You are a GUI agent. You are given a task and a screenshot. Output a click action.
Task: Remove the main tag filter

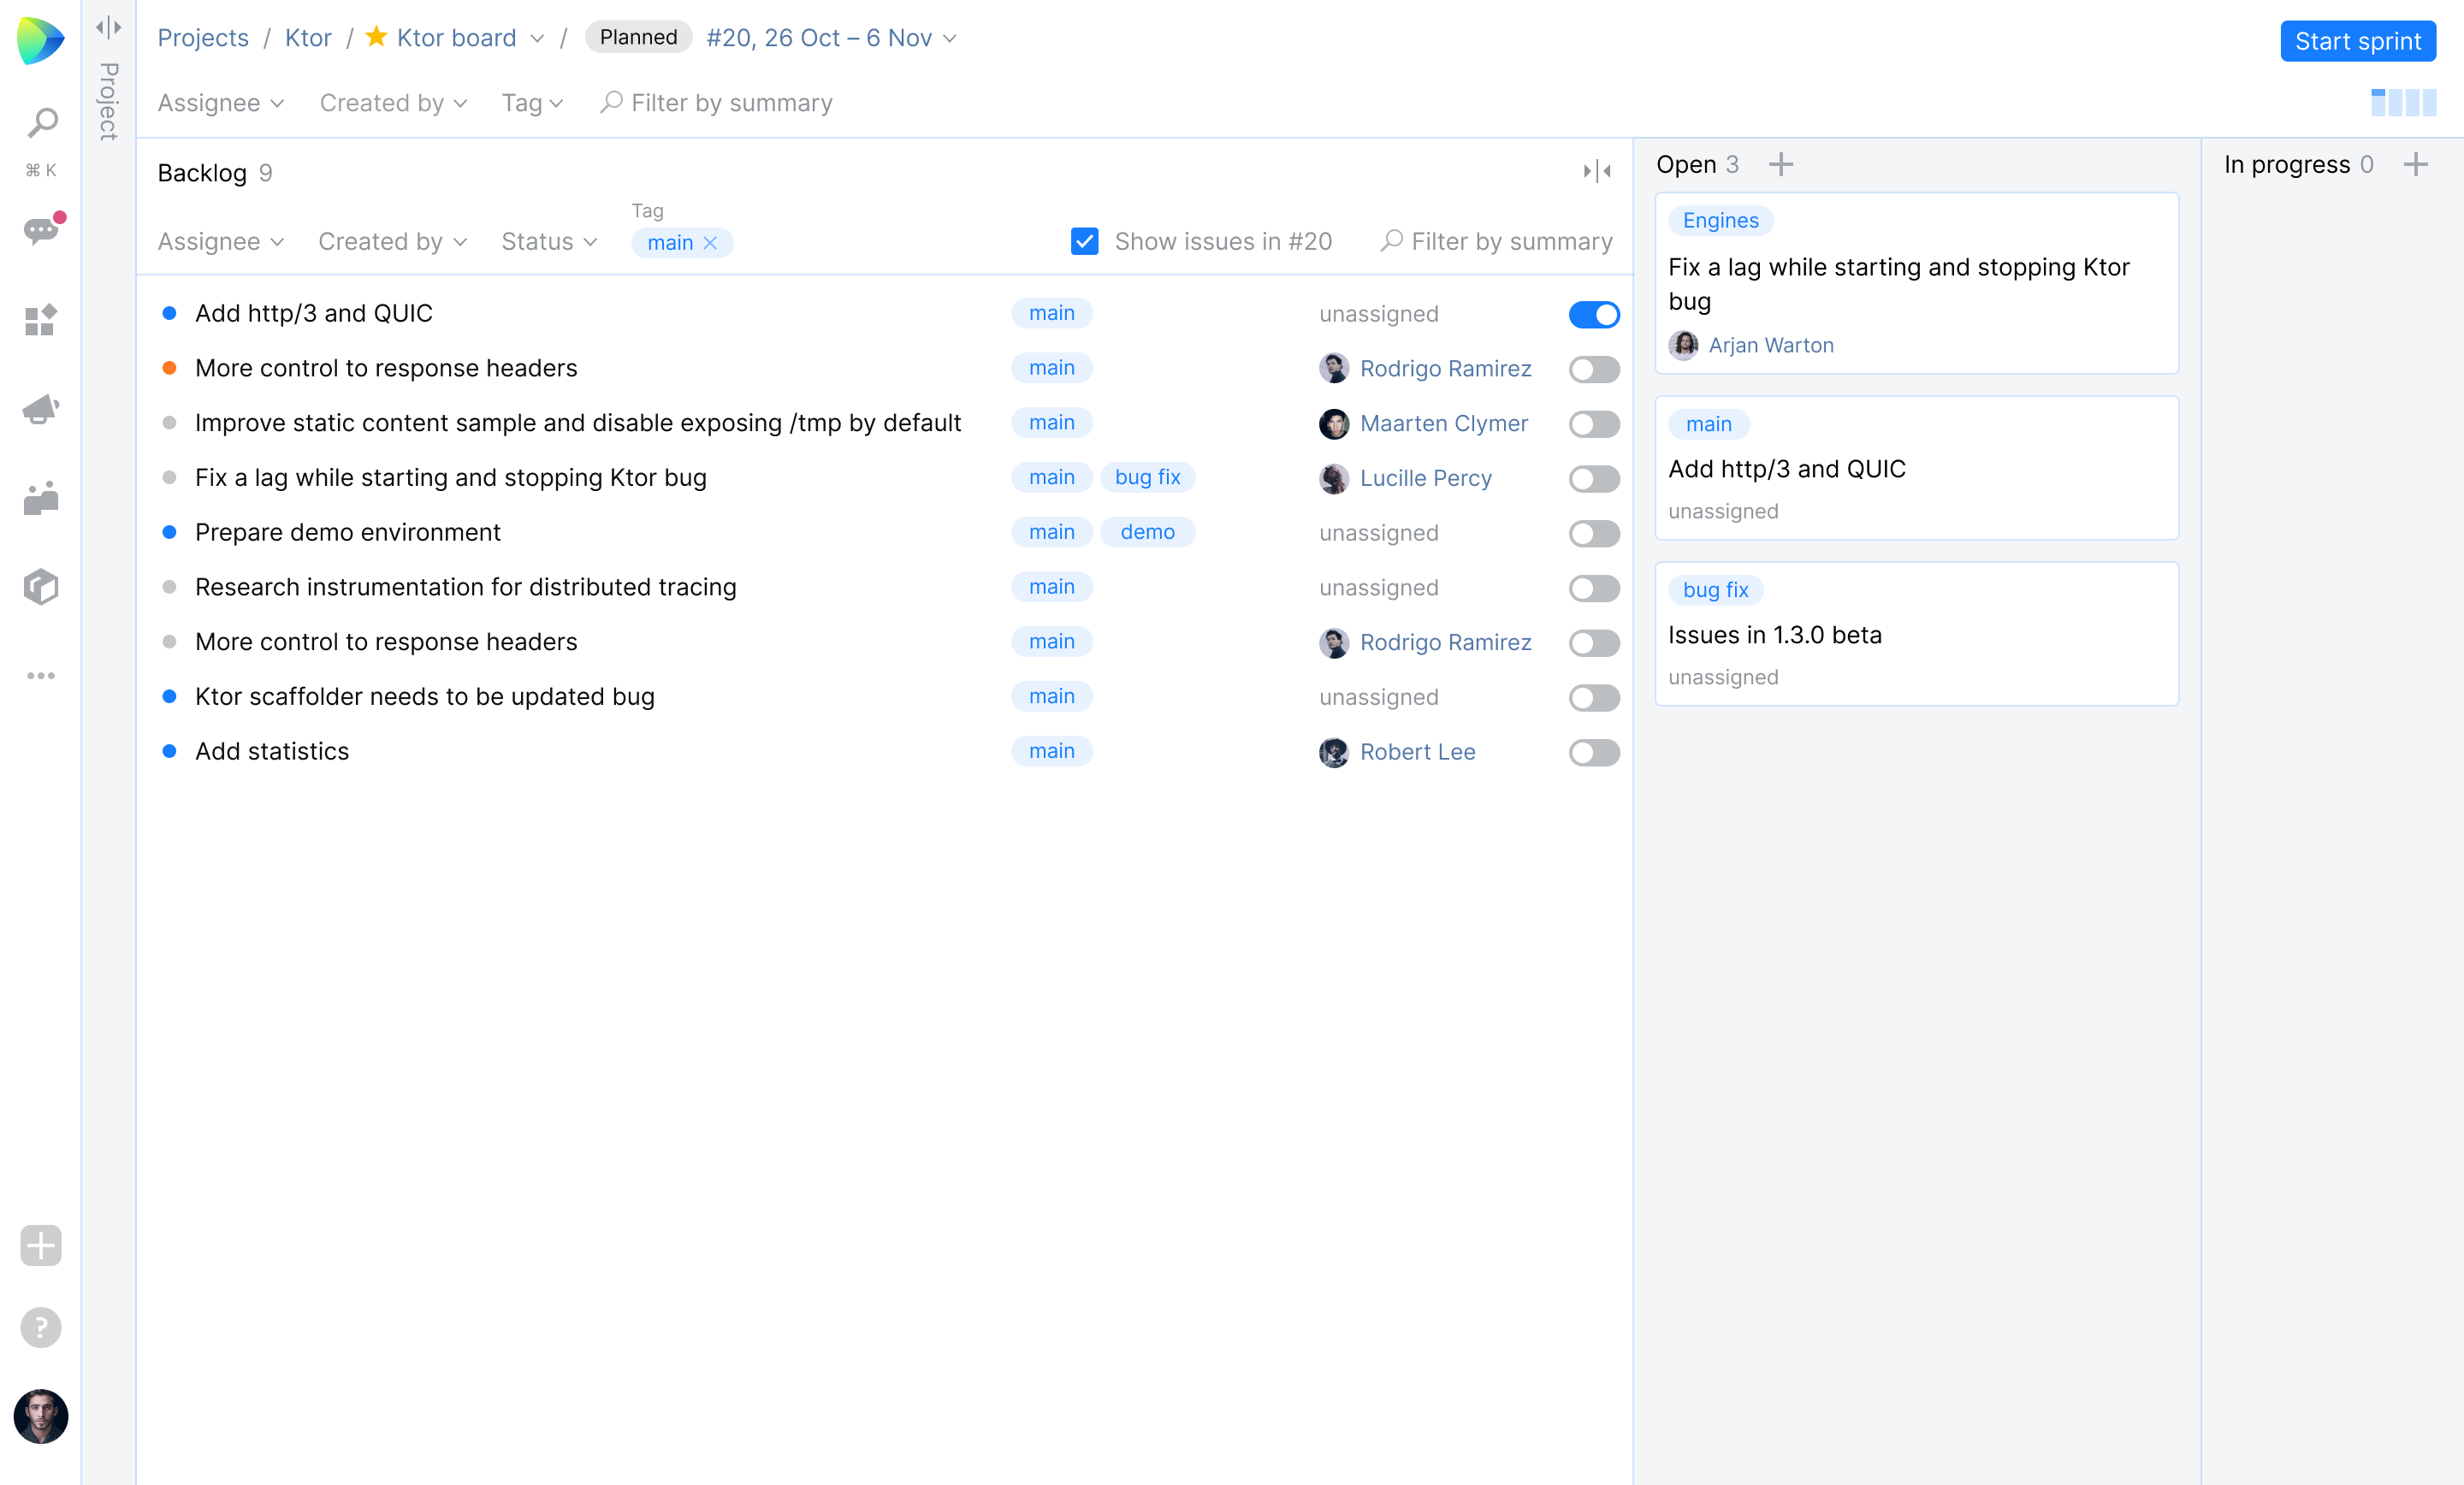click(x=710, y=243)
